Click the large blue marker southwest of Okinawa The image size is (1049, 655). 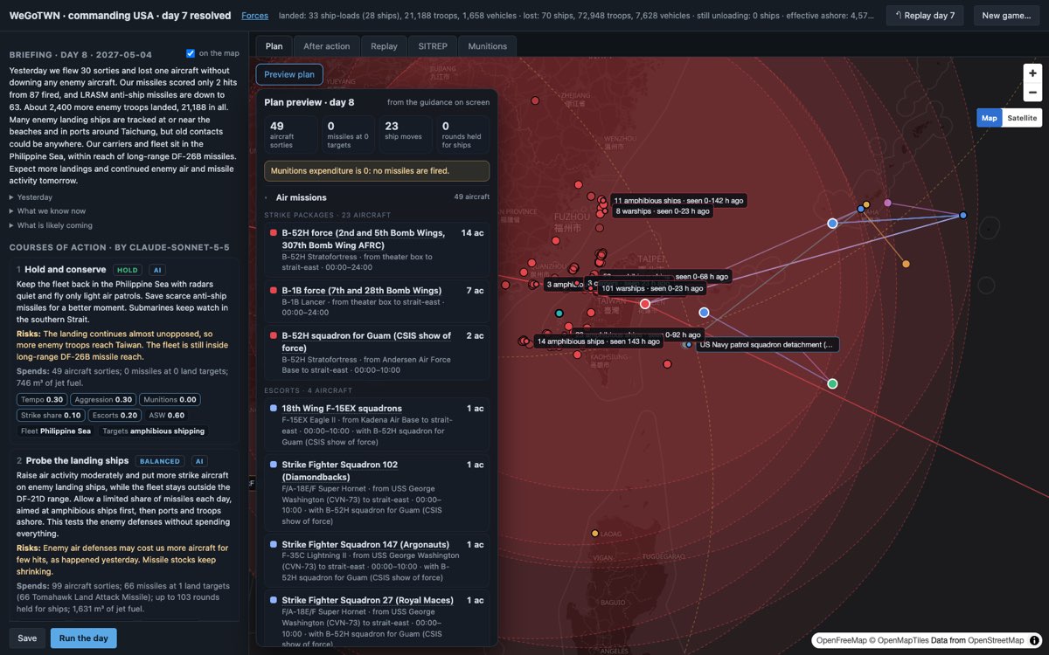[832, 224]
